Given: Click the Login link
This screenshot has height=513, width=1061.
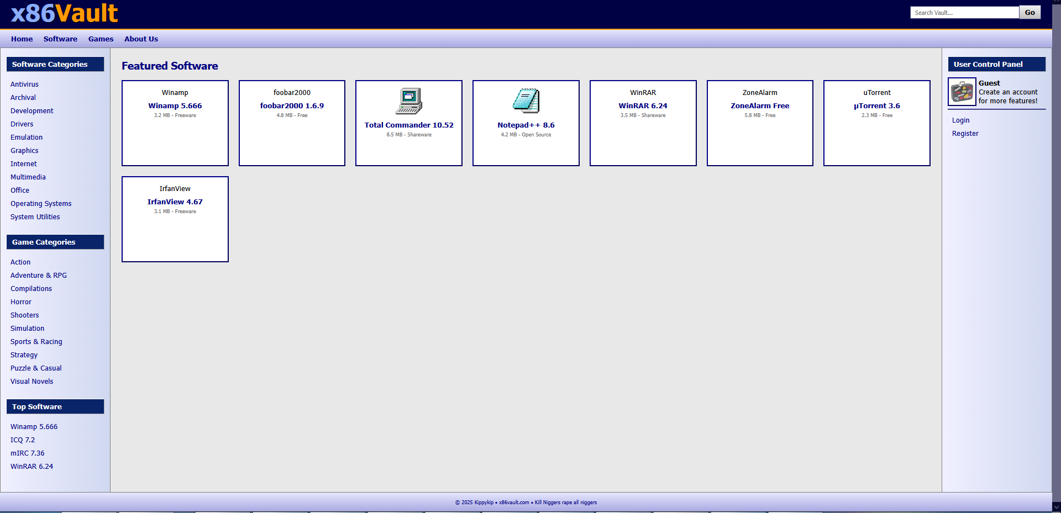Looking at the screenshot, I should click(960, 120).
